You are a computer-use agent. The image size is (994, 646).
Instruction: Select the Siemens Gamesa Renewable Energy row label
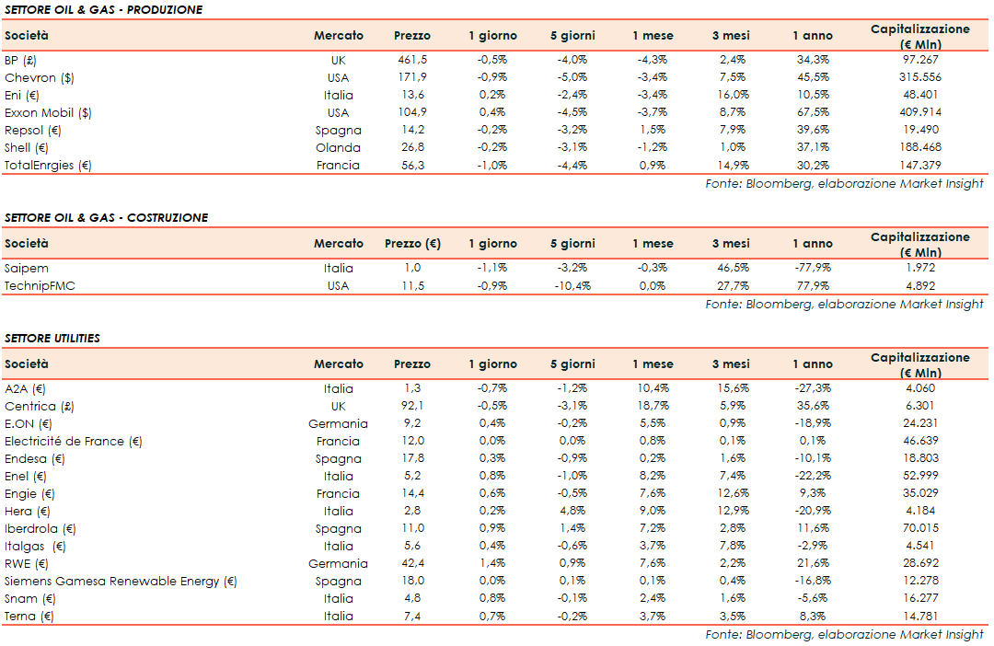click(121, 581)
